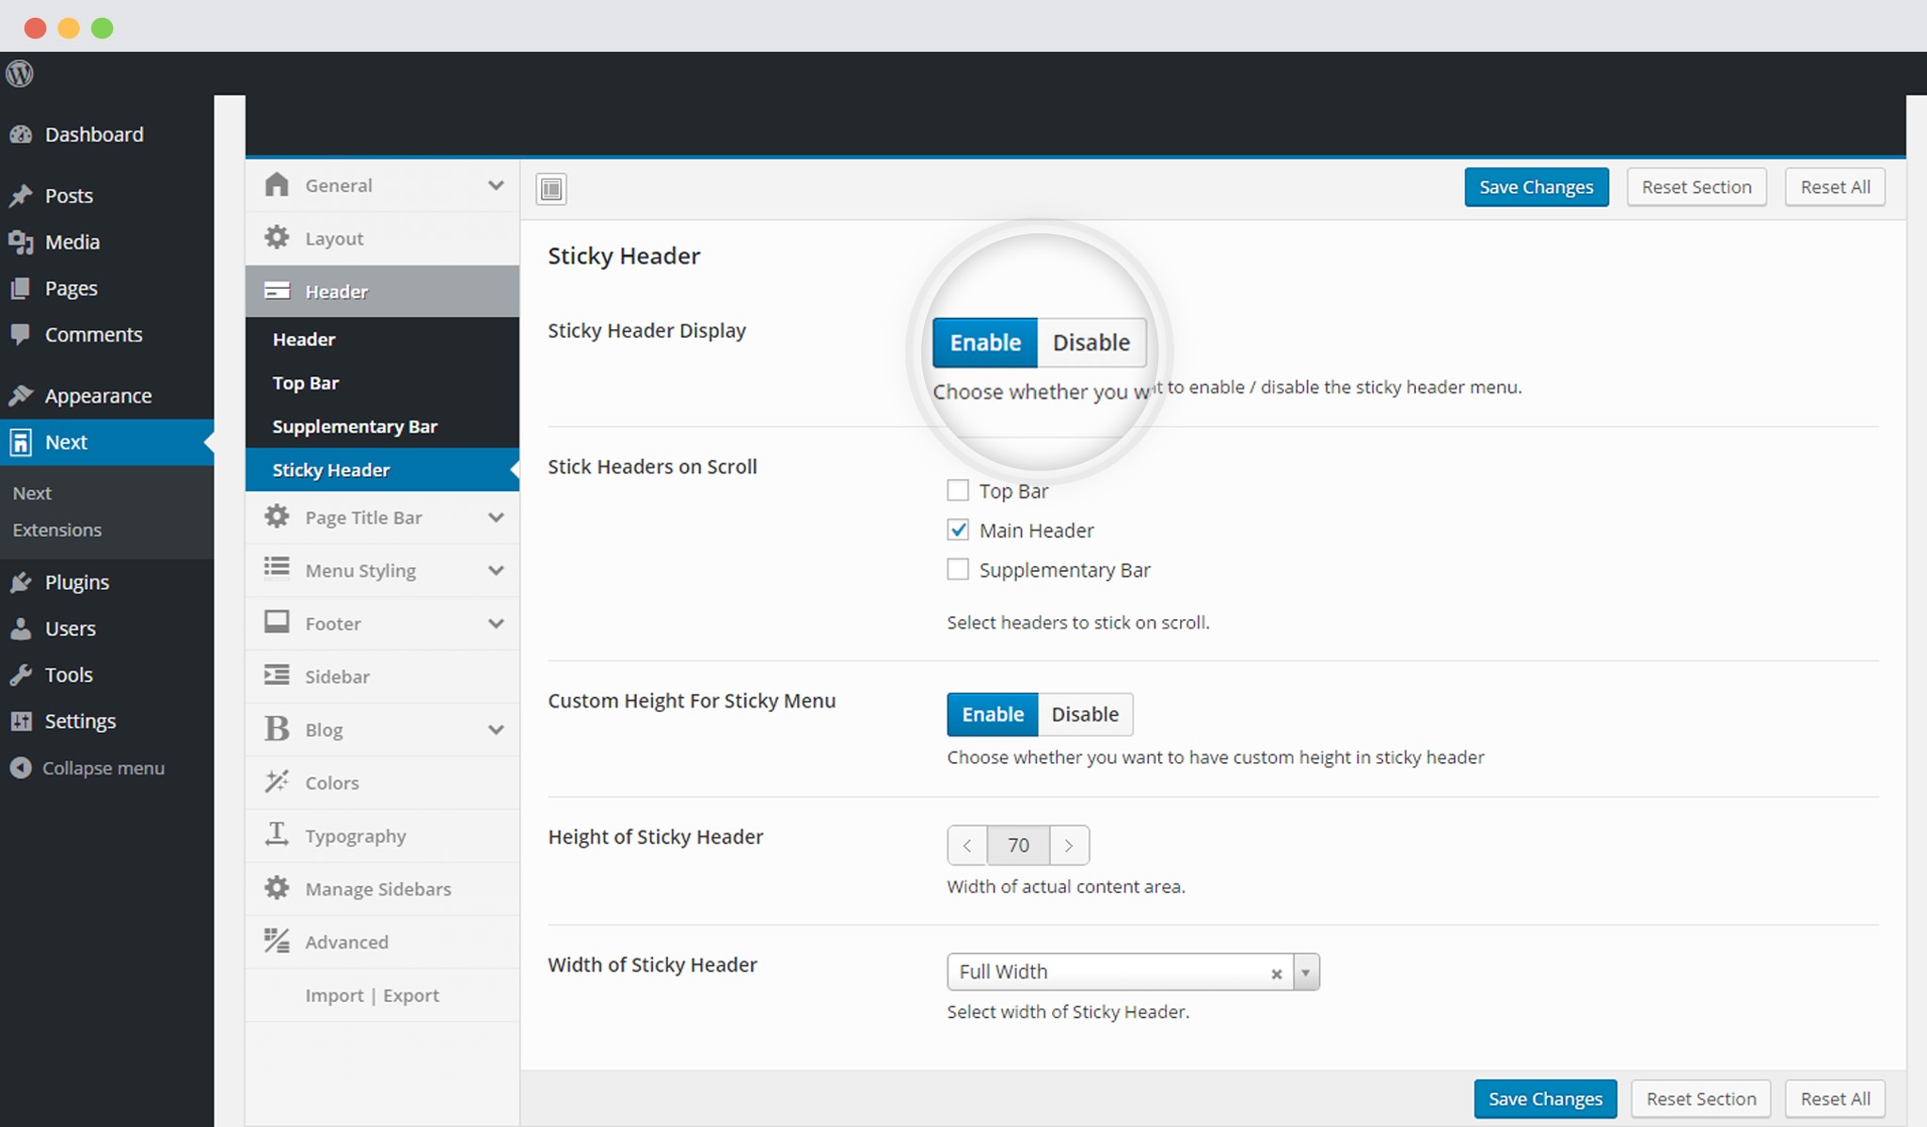The height and width of the screenshot is (1127, 1927).
Task: Click the Save Changes button
Action: click(1534, 186)
